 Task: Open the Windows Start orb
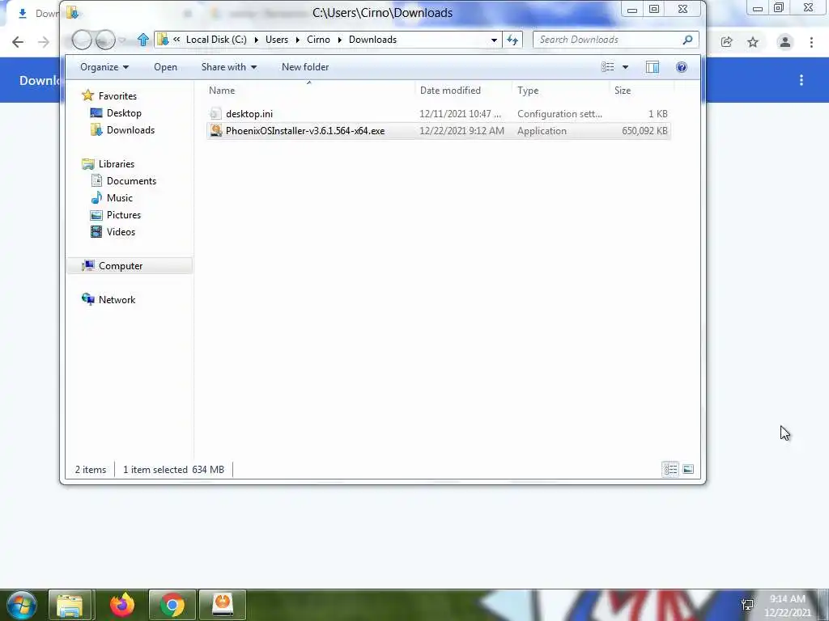(21, 605)
